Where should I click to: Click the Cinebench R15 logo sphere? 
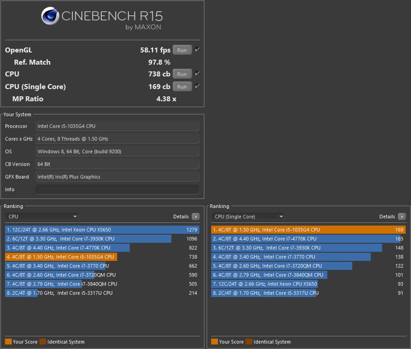coord(50,16)
